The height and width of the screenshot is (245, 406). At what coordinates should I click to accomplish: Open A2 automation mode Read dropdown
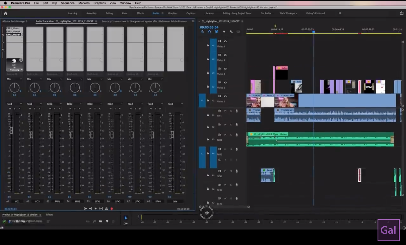tap(34, 104)
